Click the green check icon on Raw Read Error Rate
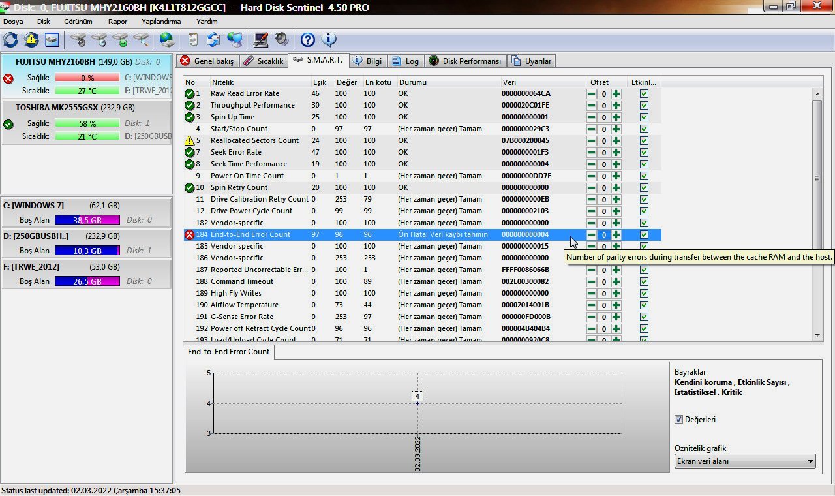Image resolution: width=835 pixels, height=496 pixels. pyautogui.click(x=189, y=93)
